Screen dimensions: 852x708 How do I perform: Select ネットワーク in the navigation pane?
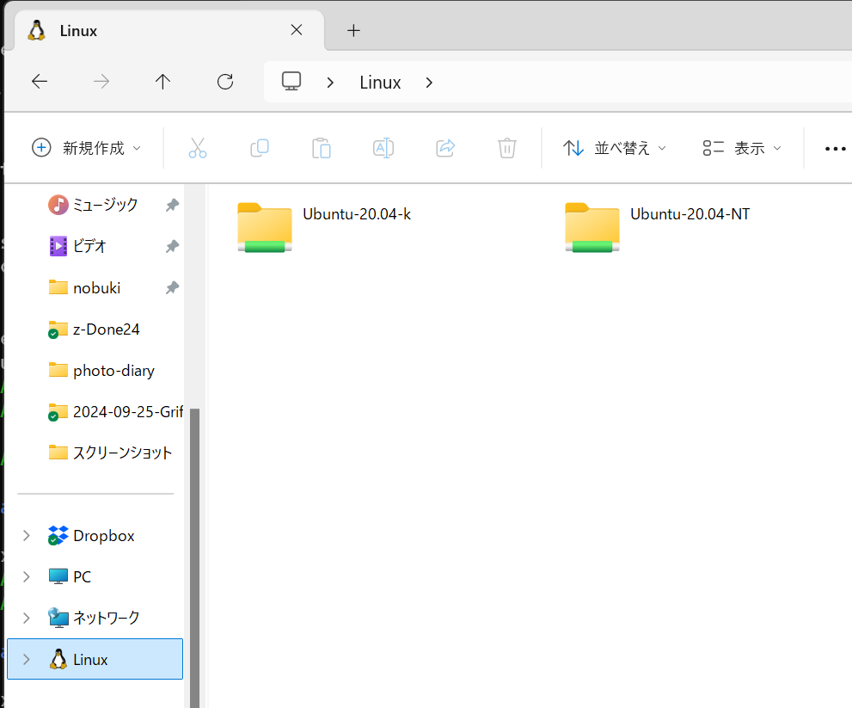pos(94,619)
